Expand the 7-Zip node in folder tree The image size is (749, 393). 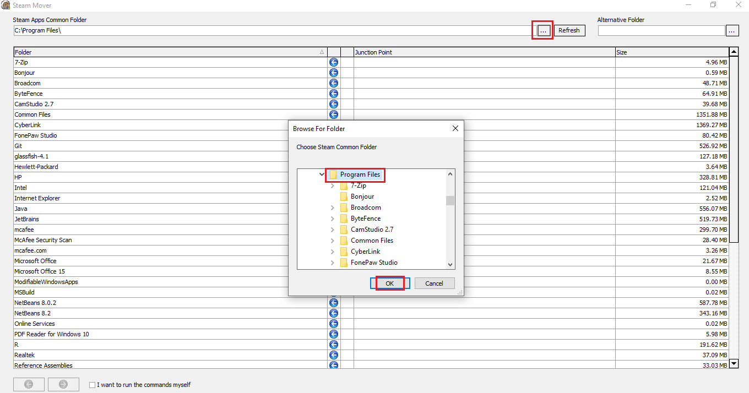(332, 185)
